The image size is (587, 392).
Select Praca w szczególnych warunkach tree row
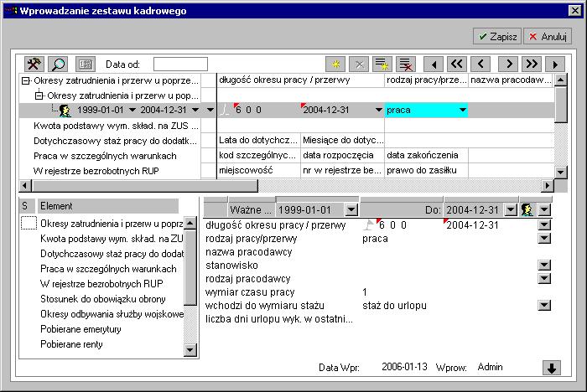click(x=105, y=156)
